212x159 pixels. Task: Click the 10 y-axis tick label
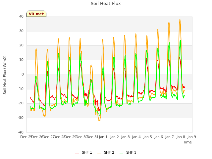click(x=21, y=60)
